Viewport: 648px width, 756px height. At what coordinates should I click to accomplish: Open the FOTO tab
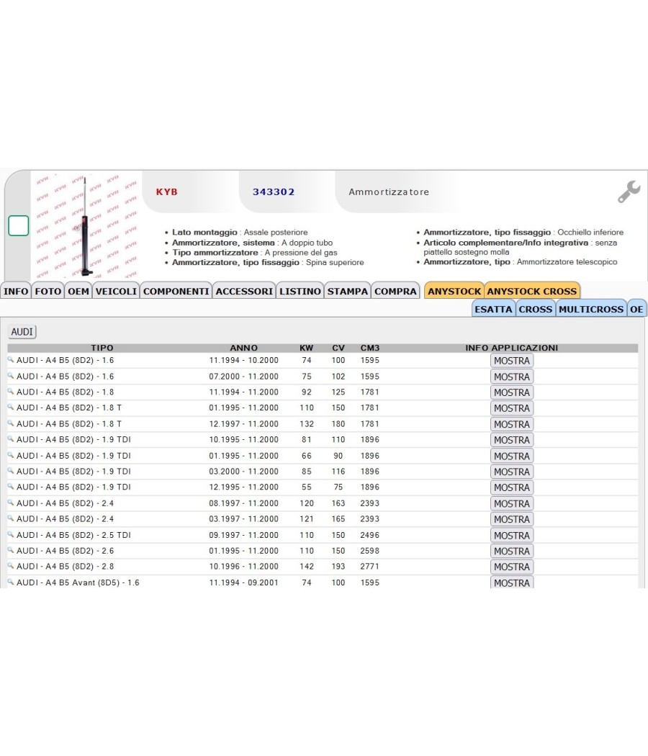[48, 291]
